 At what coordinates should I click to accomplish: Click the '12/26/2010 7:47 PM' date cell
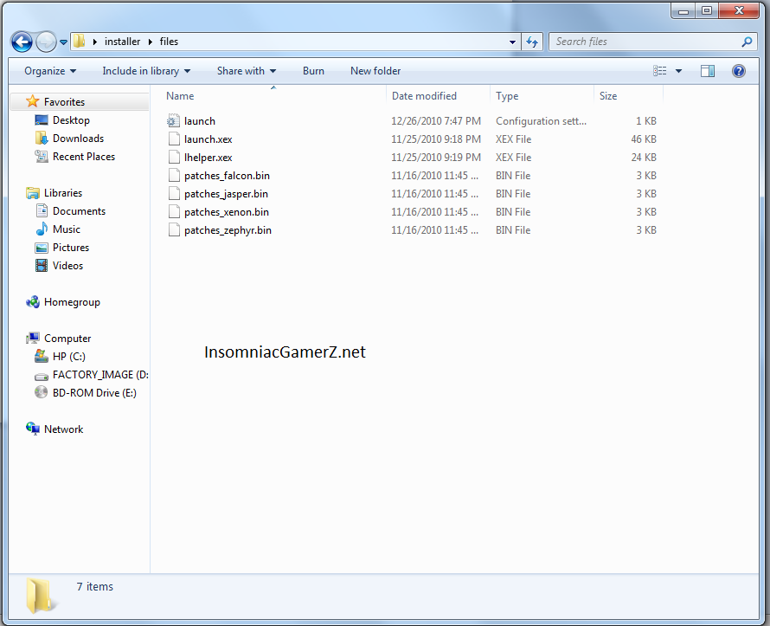[x=435, y=121]
